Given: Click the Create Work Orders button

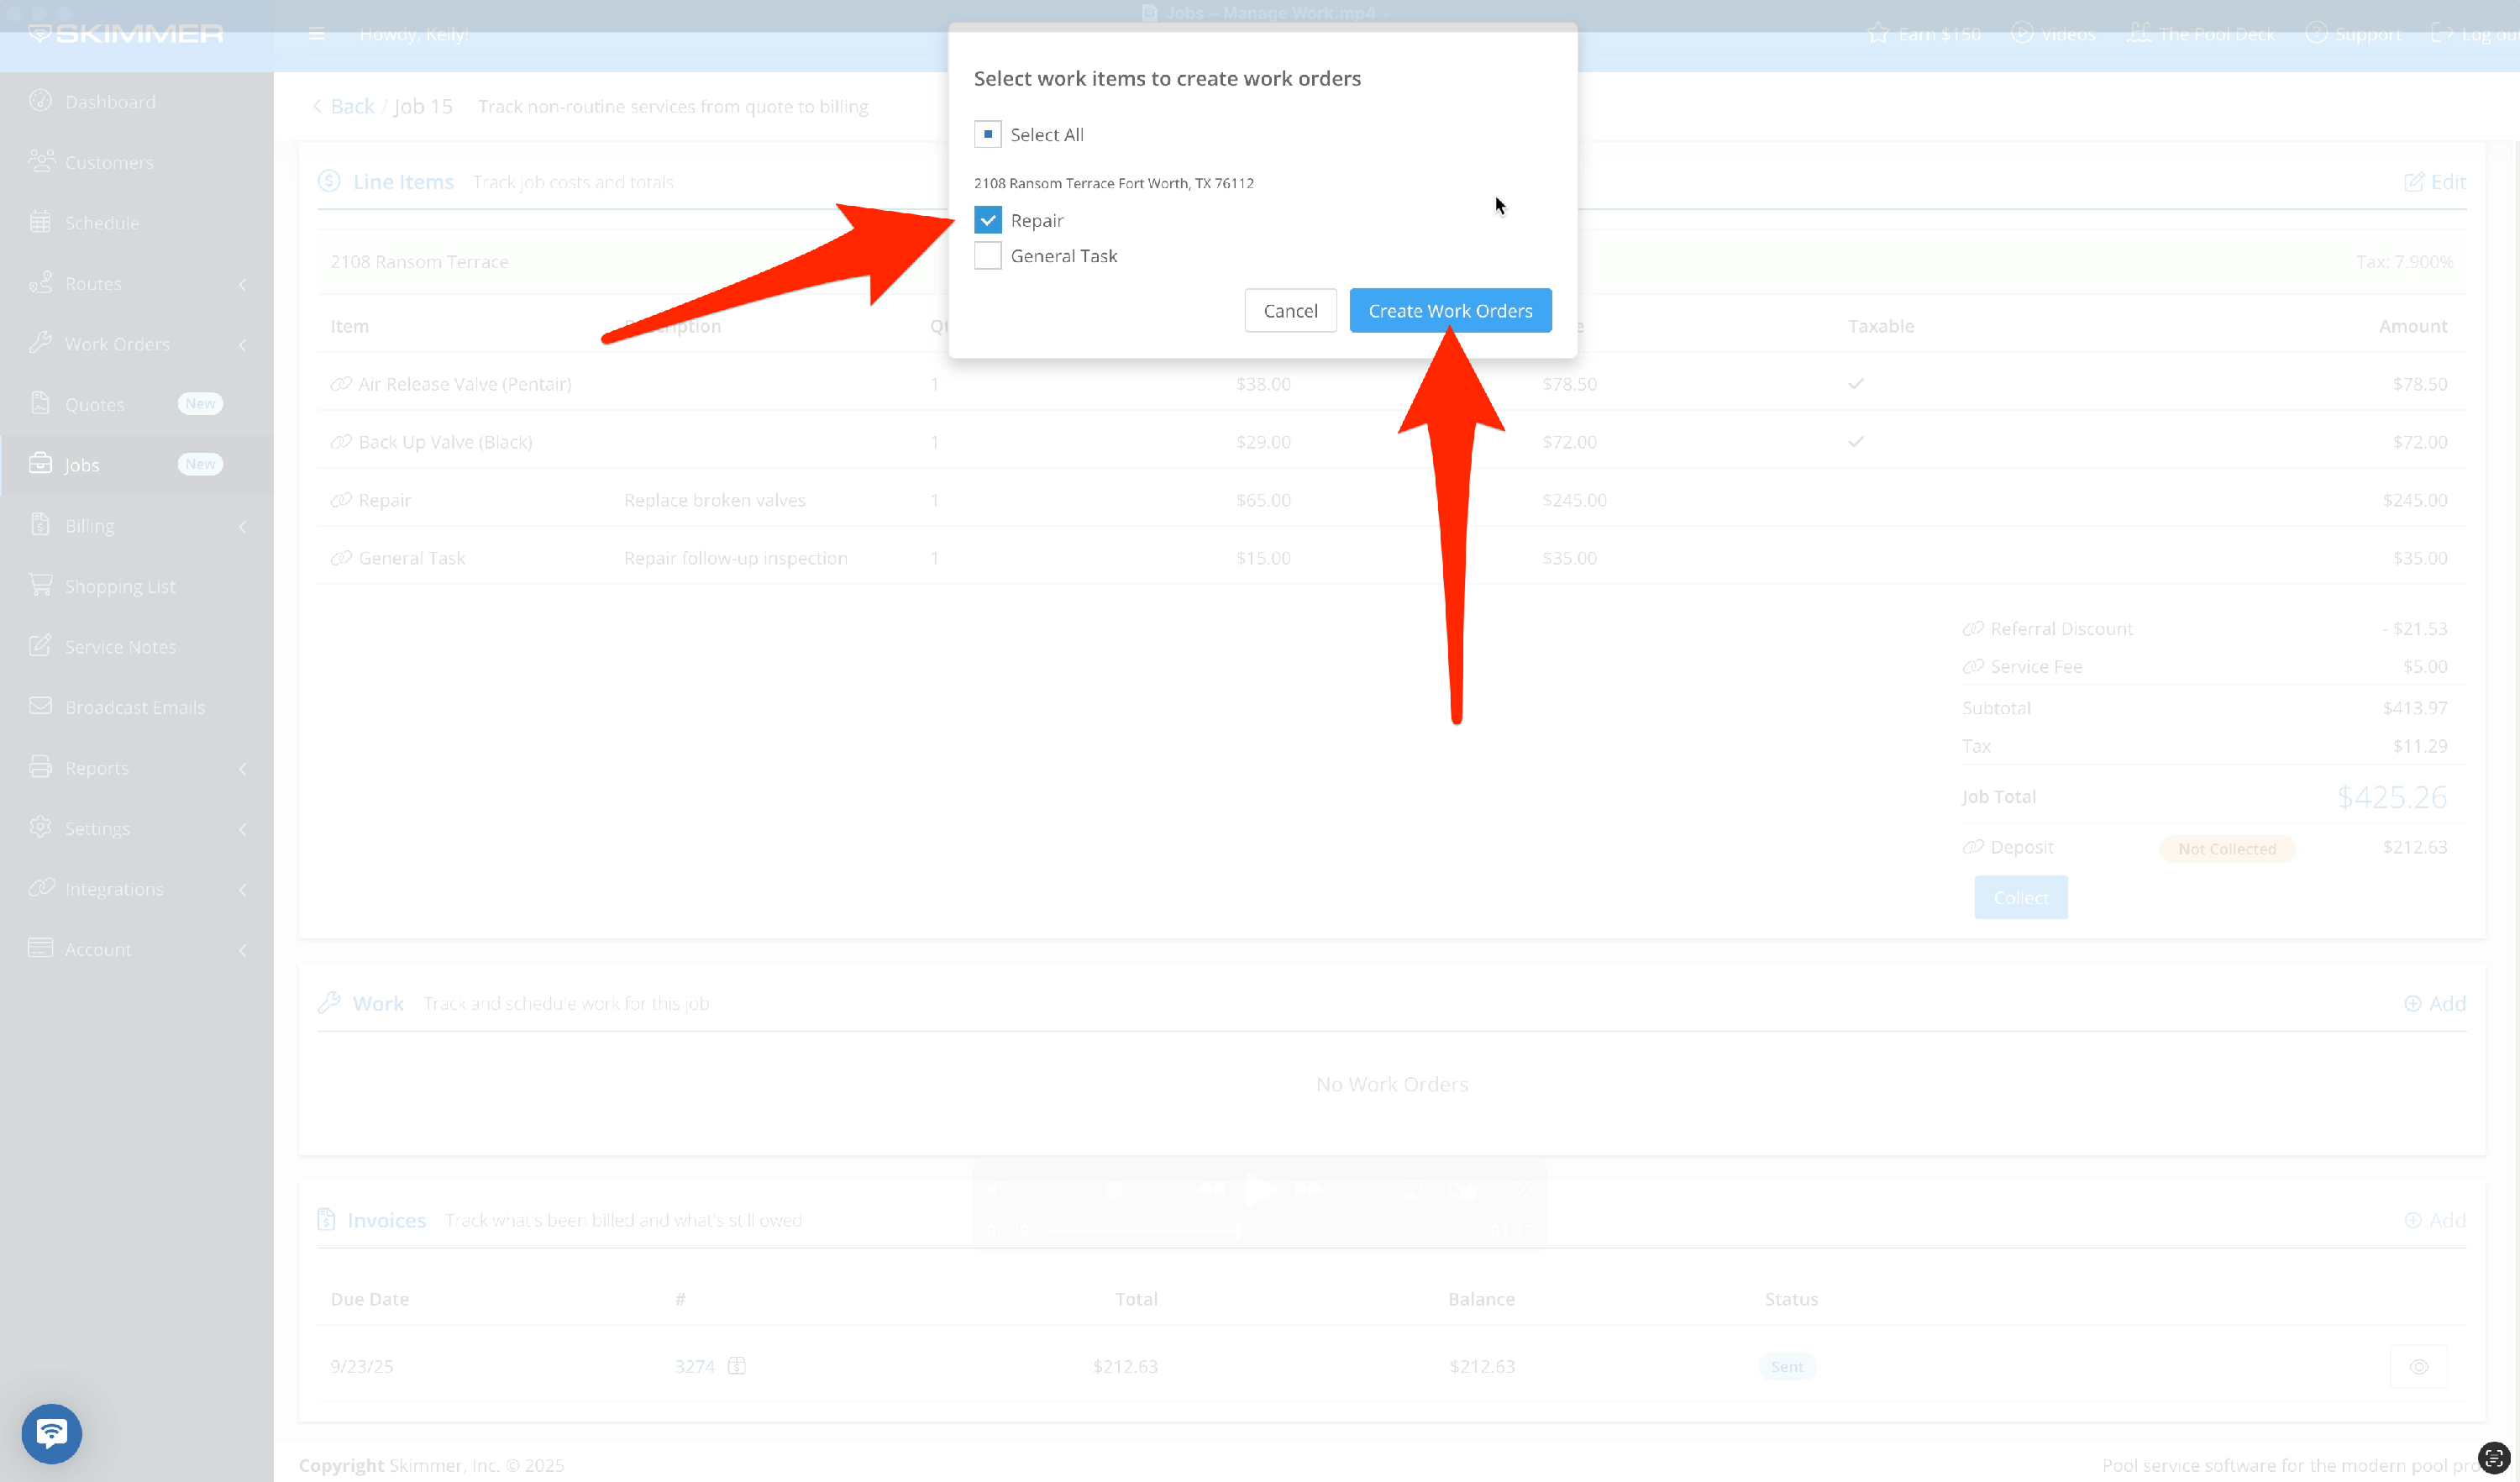Looking at the screenshot, I should click(1449, 310).
